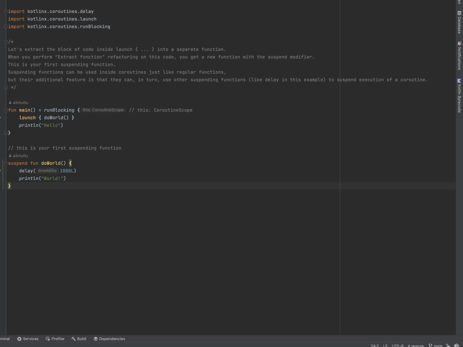Click the Profiler gauge icon
The width and height of the screenshot is (463, 347).
(x=48, y=339)
